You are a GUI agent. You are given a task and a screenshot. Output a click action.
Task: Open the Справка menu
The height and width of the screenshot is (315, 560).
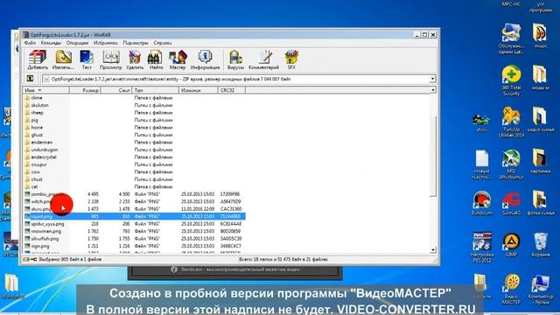pos(163,43)
